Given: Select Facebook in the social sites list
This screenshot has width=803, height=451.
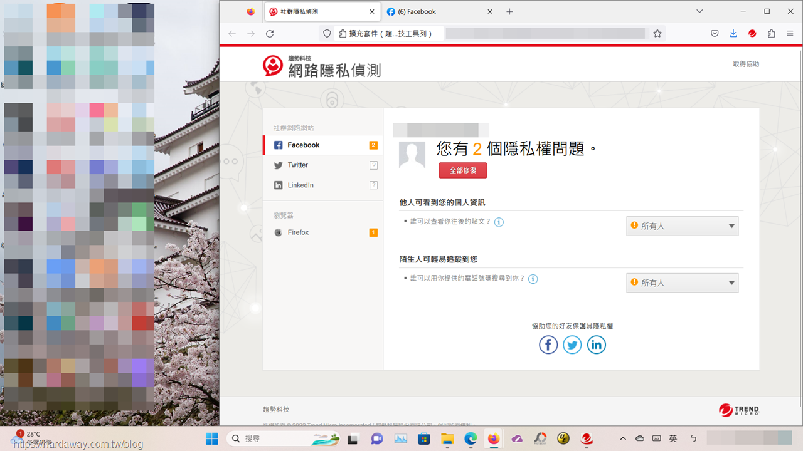Looking at the screenshot, I should (323, 145).
